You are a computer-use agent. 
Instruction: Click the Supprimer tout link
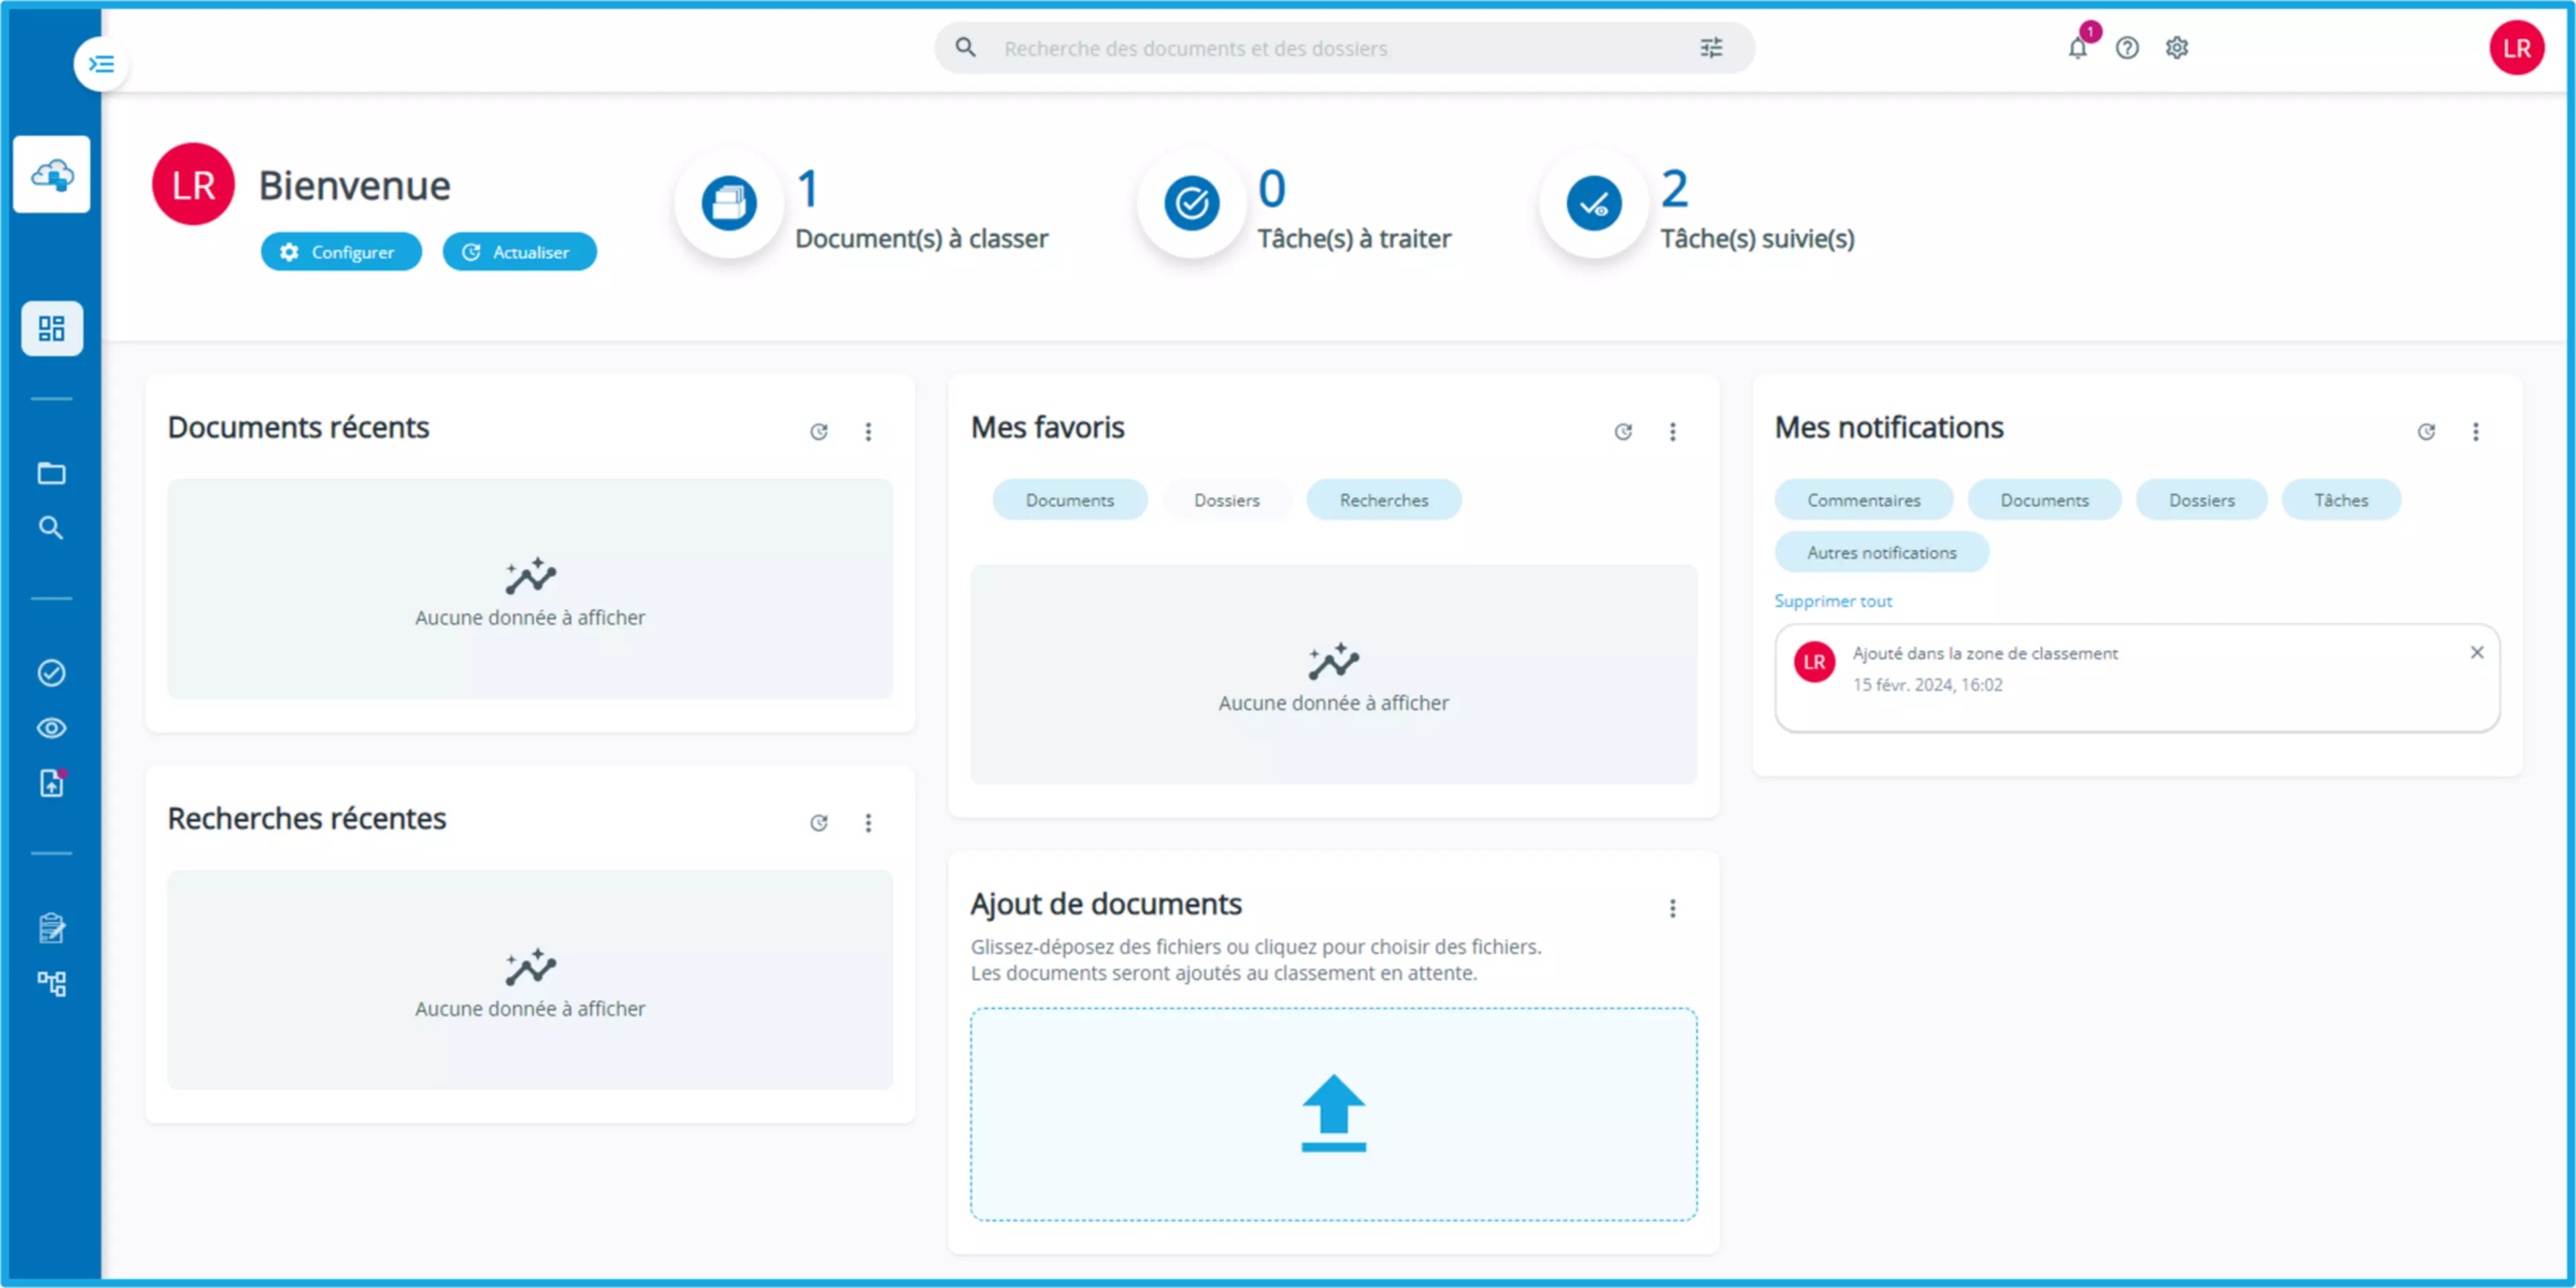[1833, 601]
